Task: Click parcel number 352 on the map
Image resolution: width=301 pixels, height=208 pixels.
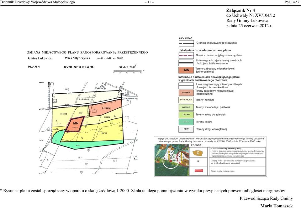Action: [127, 94]
